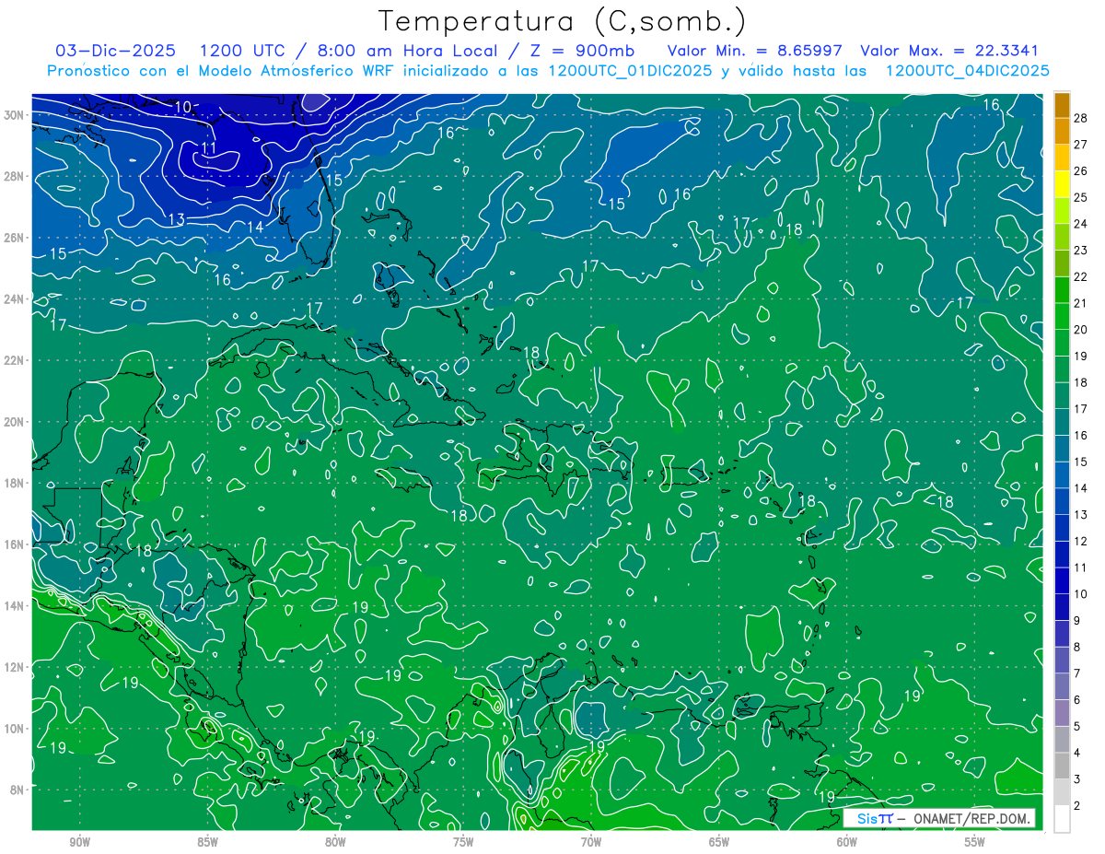The width and height of the screenshot is (1105, 854).
Task: Click the 65W longitude axis label
Action: 719,842
